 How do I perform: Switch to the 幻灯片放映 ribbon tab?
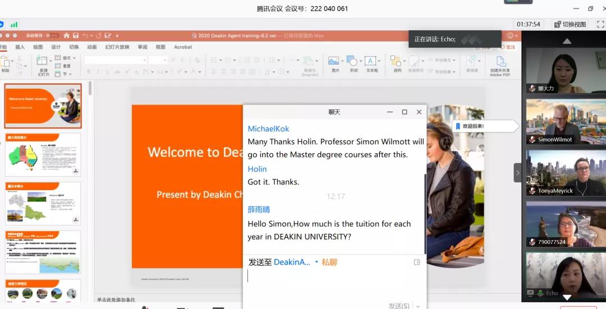tap(117, 47)
